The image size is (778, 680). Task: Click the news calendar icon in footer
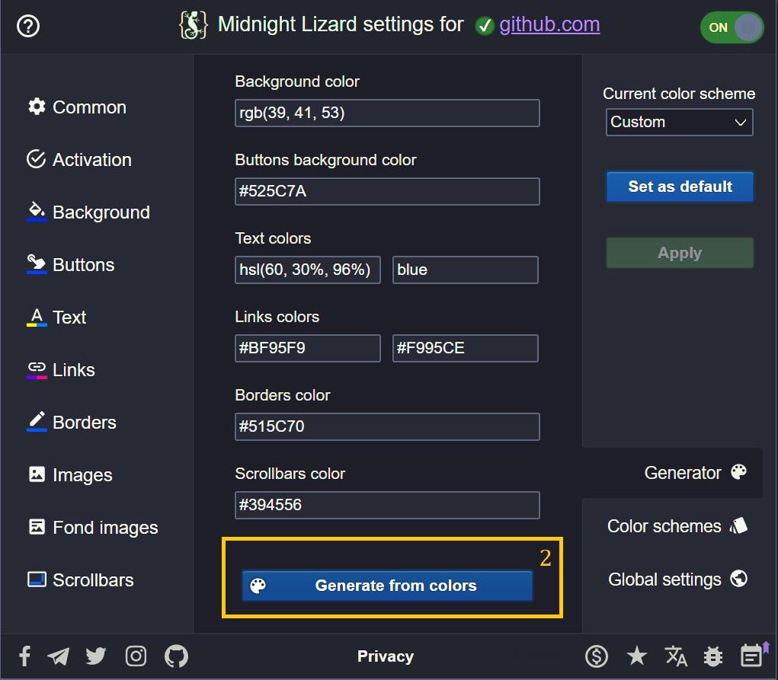[x=751, y=656]
